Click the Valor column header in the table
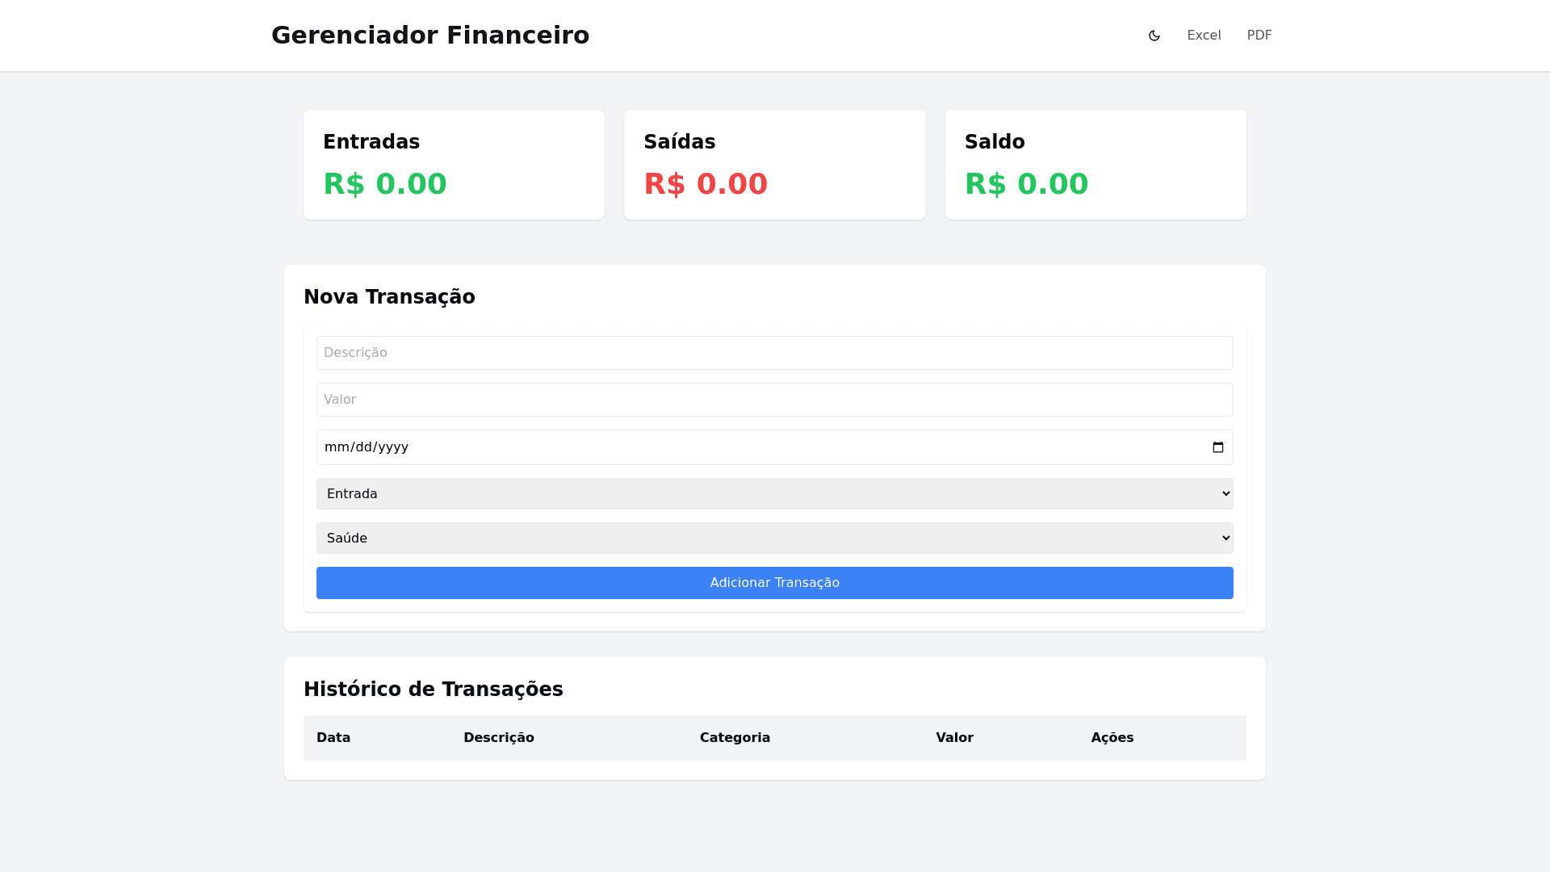The height and width of the screenshot is (872, 1550). coord(954,738)
